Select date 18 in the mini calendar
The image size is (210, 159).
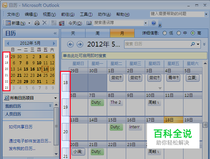45,69
